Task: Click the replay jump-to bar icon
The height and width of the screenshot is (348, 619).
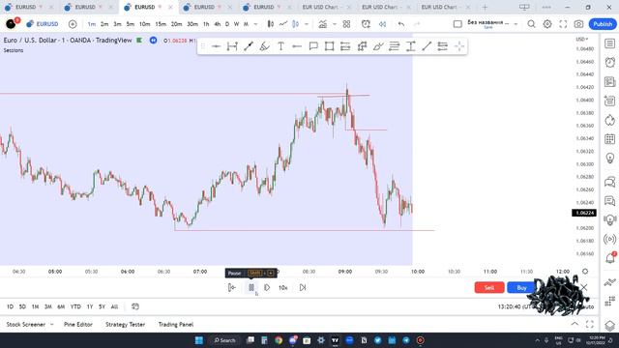Action: (x=232, y=288)
